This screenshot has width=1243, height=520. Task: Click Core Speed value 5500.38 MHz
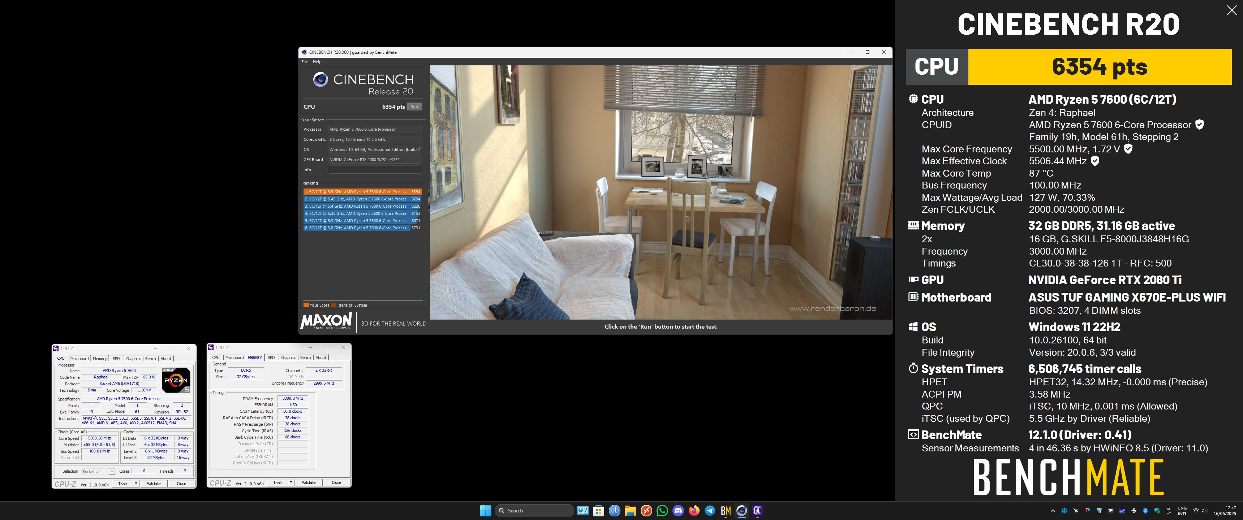tap(99, 438)
